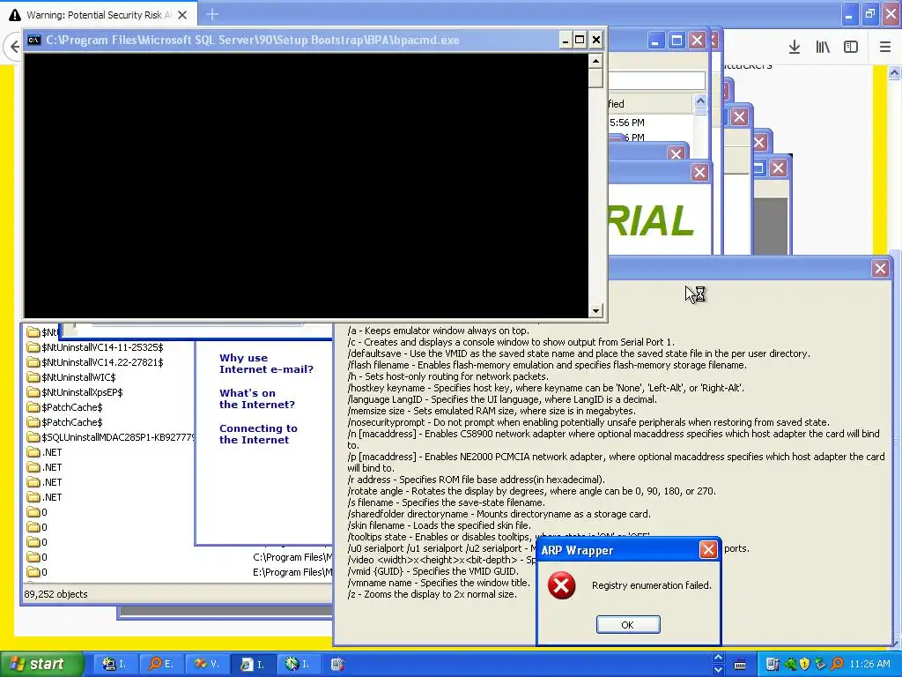Toggle the Firefox sidebar icon
Viewport: 902px width, 677px height.
click(x=851, y=48)
